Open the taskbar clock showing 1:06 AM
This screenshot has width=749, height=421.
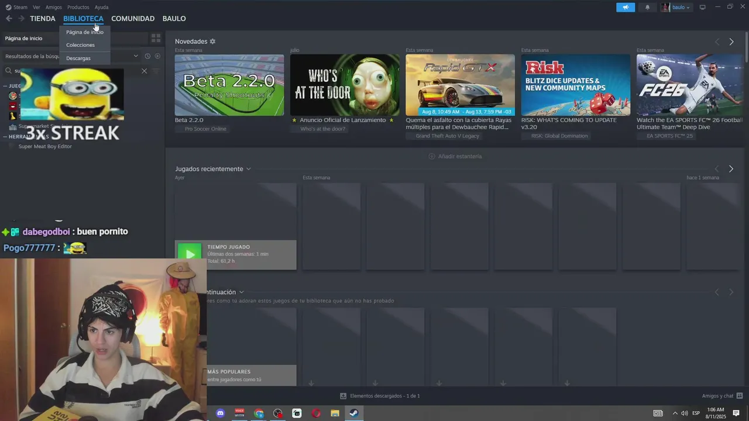[x=716, y=413]
